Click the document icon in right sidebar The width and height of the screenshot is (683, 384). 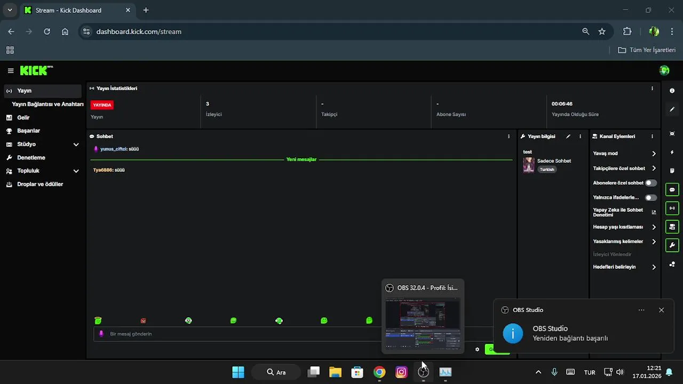[x=672, y=171]
